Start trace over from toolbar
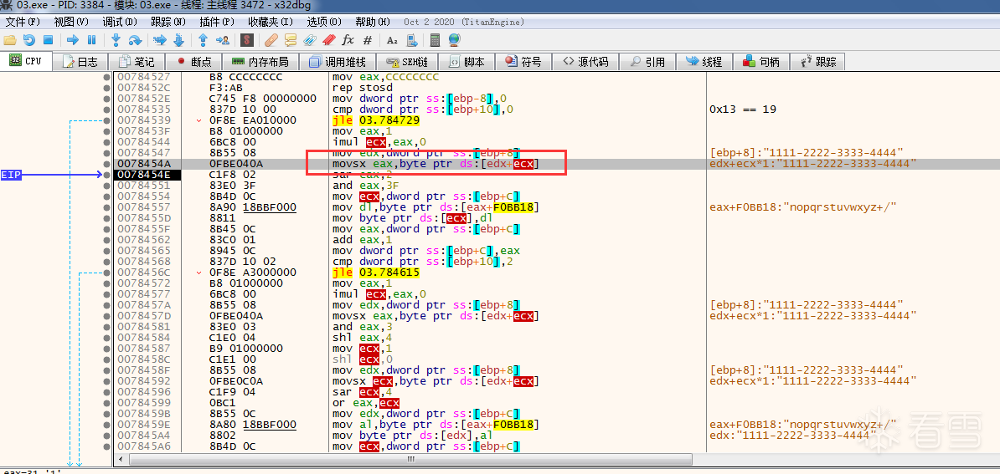The height and width of the screenshot is (474, 1000). 178,40
